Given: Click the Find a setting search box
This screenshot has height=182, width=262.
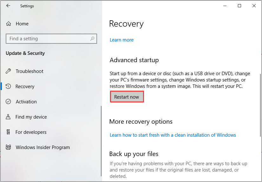Looking at the screenshot, I should [48, 39].
